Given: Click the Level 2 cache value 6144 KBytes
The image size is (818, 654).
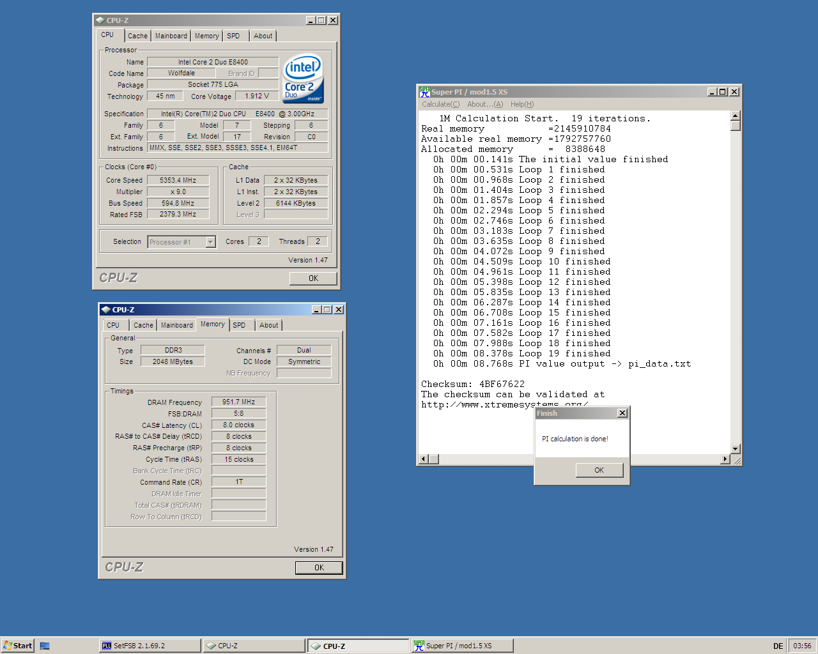Looking at the screenshot, I should pos(296,203).
